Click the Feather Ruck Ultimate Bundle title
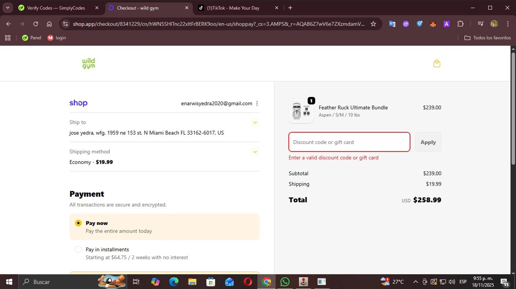516x289 pixels. point(353,108)
